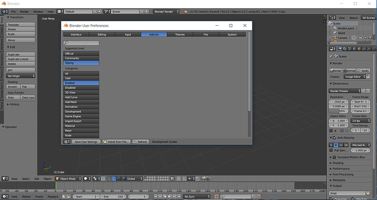The width and height of the screenshot is (377, 200).
Task: Open the Object properties tab icon
Action: [x=359, y=49]
